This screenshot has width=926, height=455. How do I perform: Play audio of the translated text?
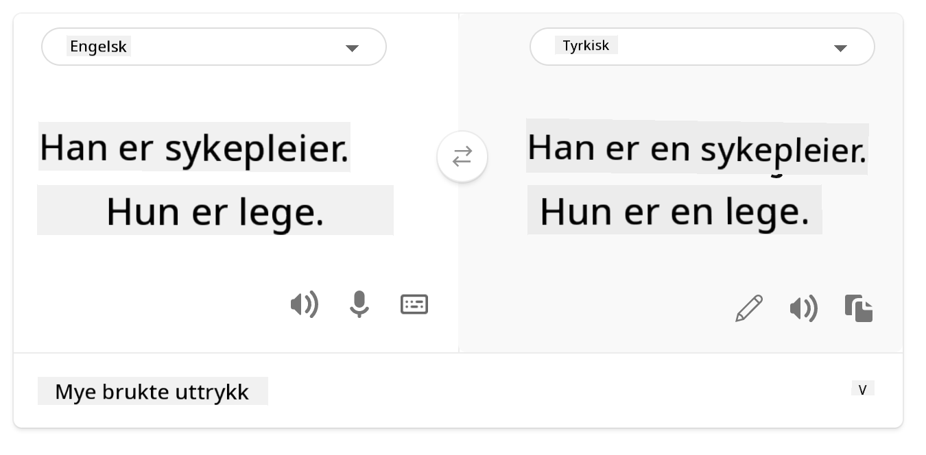pyautogui.click(x=803, y=309)
